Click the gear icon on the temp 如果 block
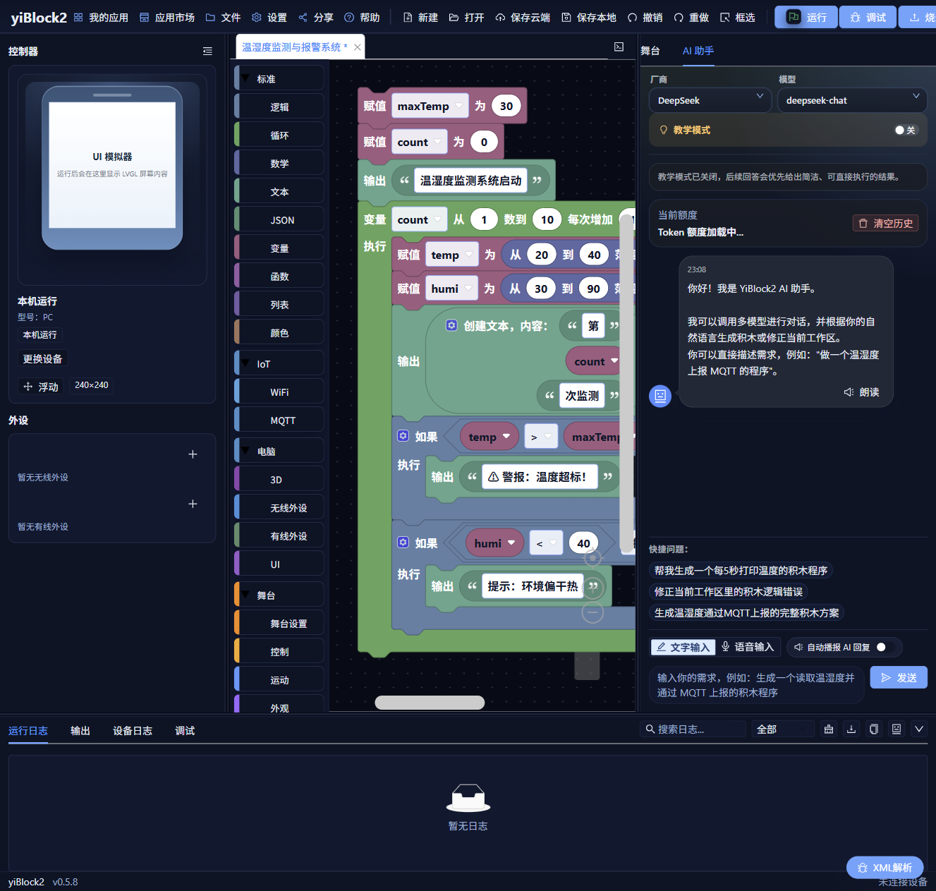 [x=403, y=436]
